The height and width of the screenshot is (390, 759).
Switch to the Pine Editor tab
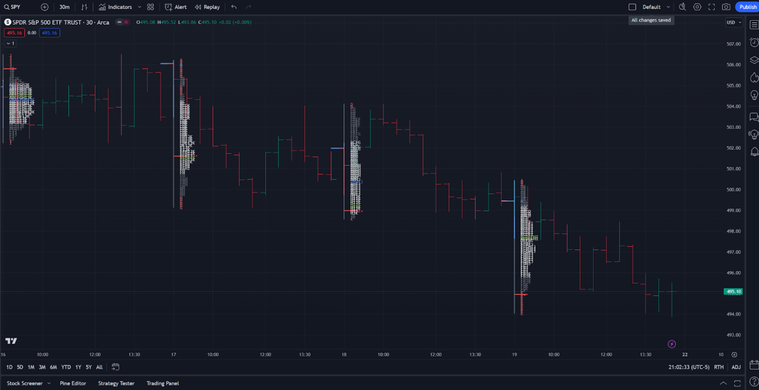[x=73, y=384]
